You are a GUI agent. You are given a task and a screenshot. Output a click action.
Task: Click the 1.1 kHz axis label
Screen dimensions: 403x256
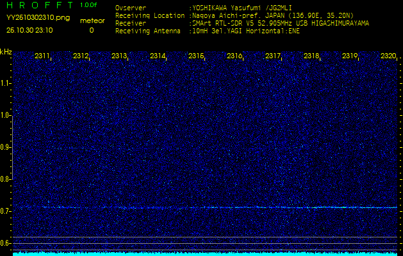6,83
